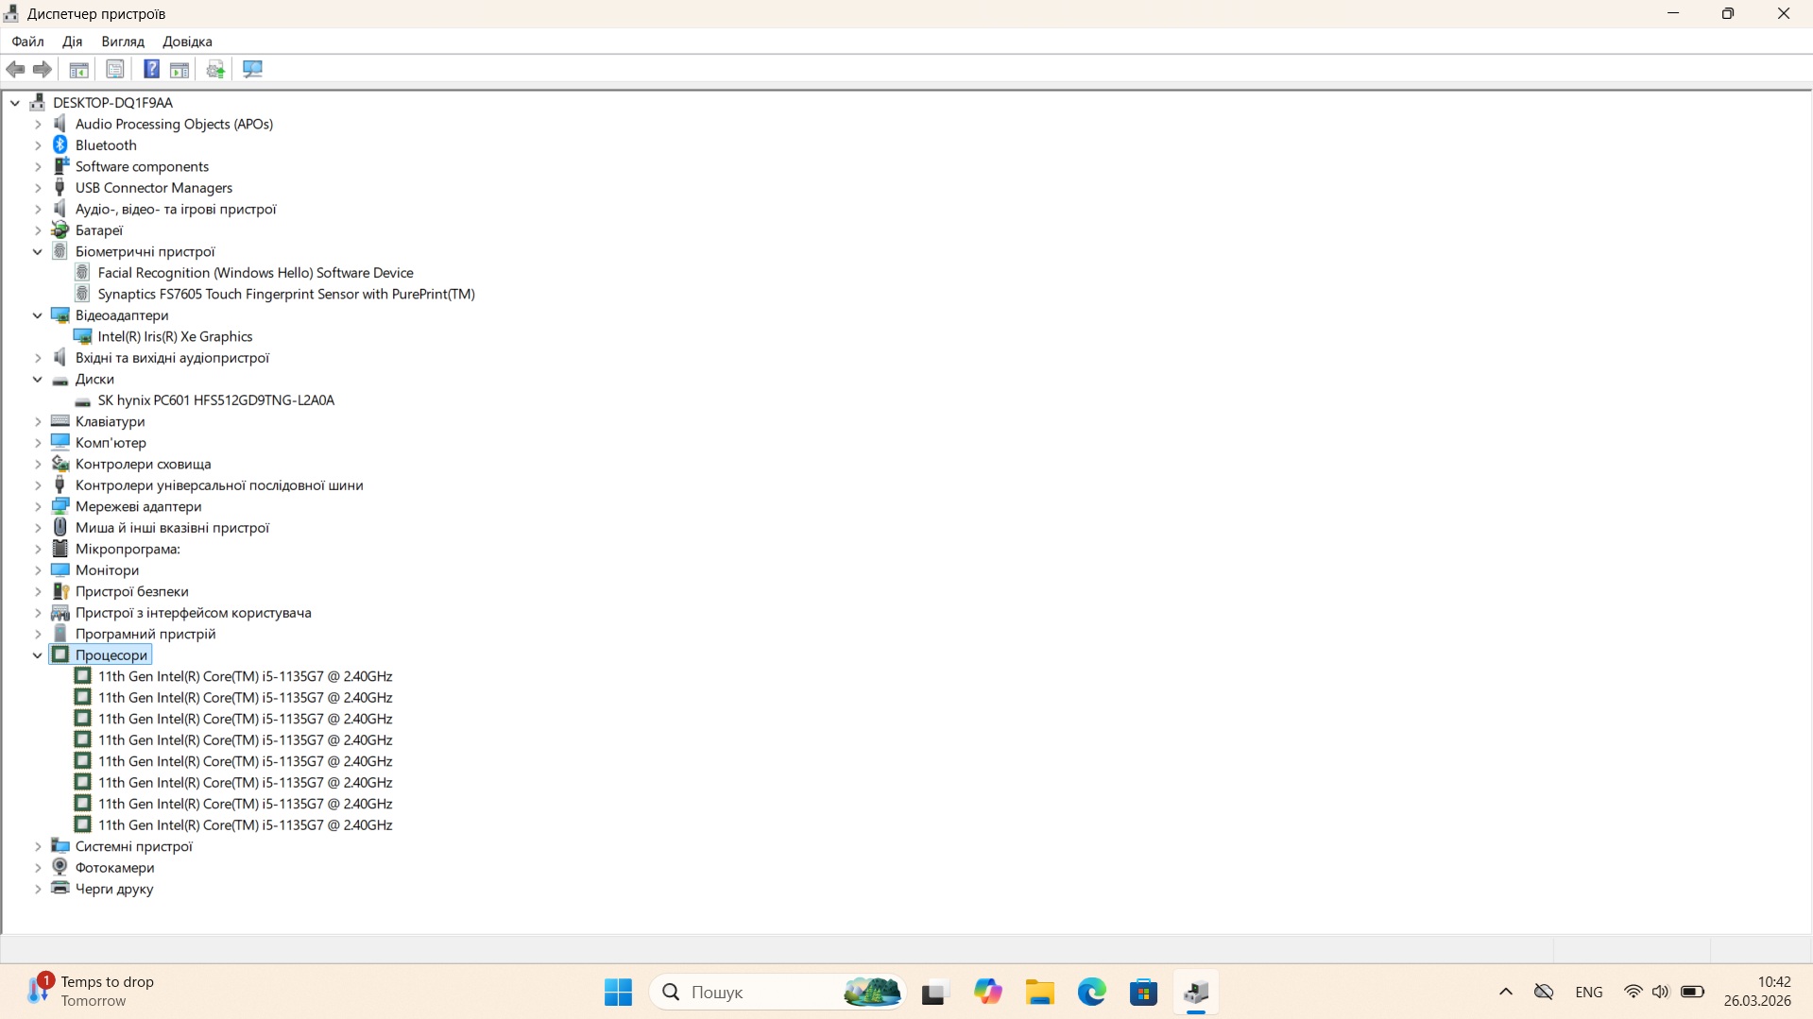Open the Вигляд menu
Image resolution: width=1813 pixels, height=1019 pixels.
pos(123,42)
